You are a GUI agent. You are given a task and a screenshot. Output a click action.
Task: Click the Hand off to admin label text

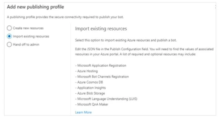26,45
